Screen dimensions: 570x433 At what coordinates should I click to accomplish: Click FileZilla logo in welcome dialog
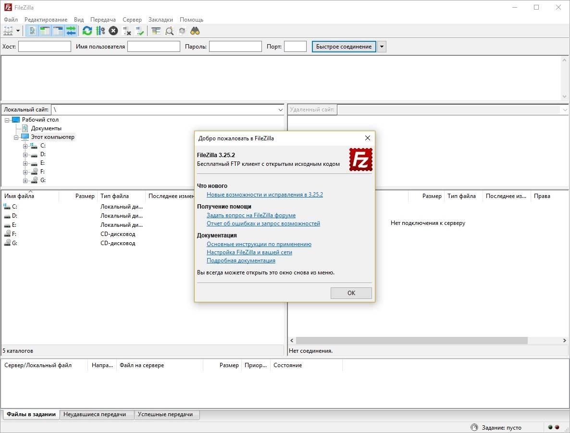(360, 159)
